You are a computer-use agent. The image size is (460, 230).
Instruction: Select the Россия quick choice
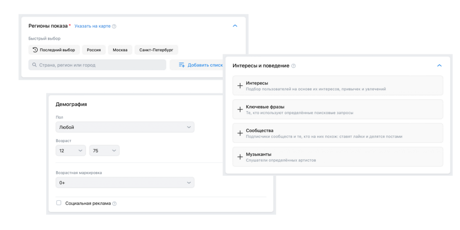(x=94, y=50)
